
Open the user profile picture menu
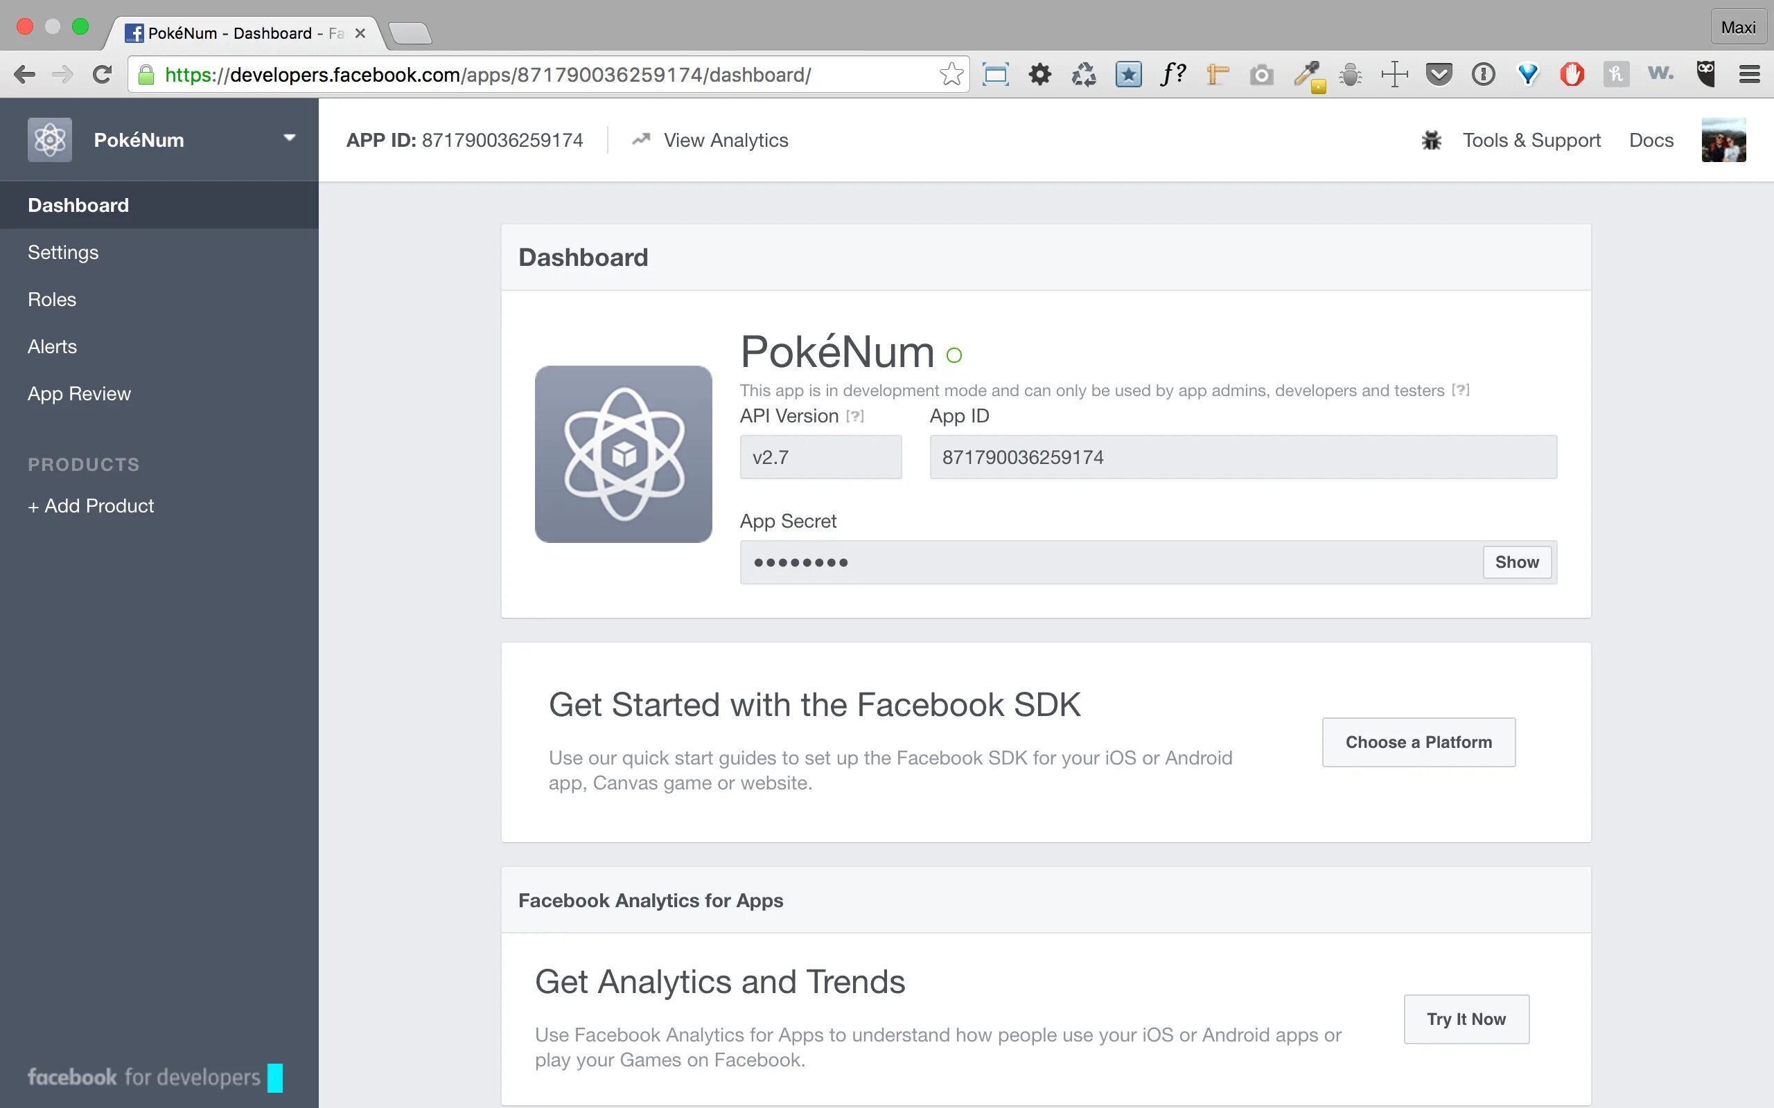click(x=1723, y=140)
